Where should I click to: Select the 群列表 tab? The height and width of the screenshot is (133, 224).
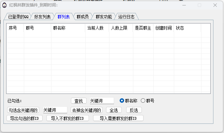(63, 17)
